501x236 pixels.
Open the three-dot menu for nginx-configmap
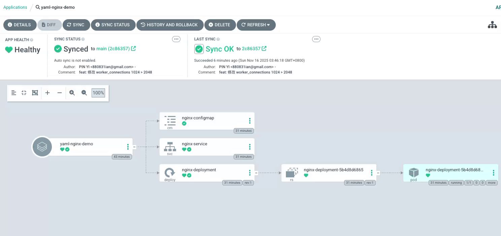(x=249, y=121)
